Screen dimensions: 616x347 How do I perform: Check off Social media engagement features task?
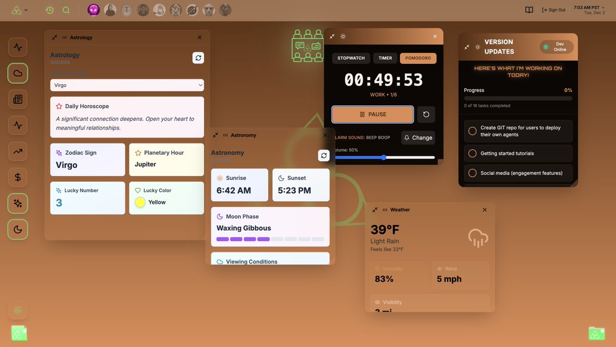coord(472,173)
